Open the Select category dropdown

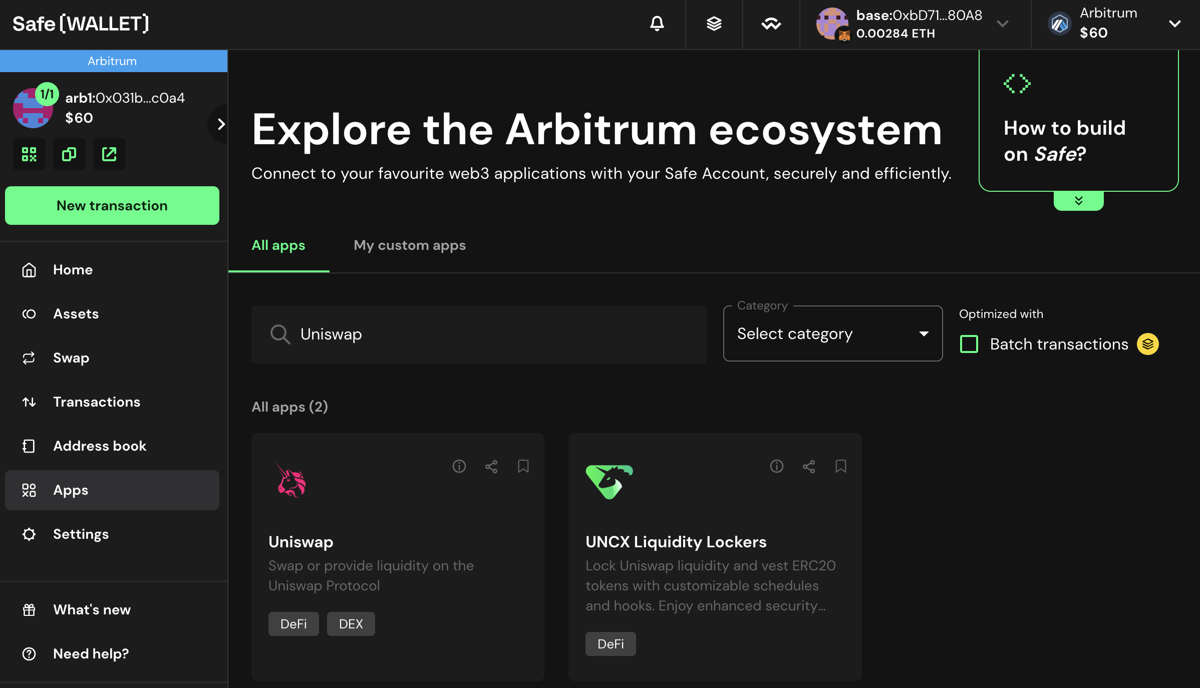pos(831,333)
